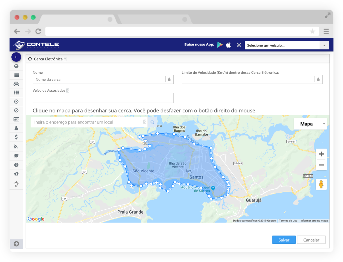
Task: Click the globe icon in the sidebar
Action: pyautogui.click(x=16, y=66)
